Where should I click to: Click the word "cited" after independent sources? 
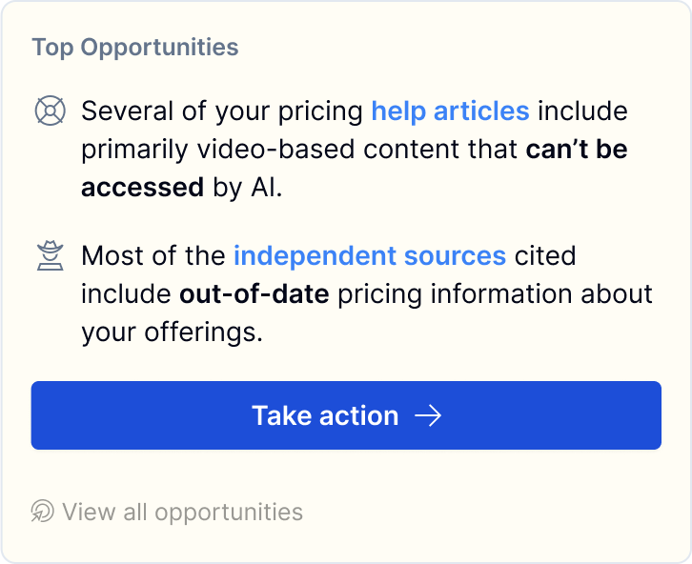545,255
